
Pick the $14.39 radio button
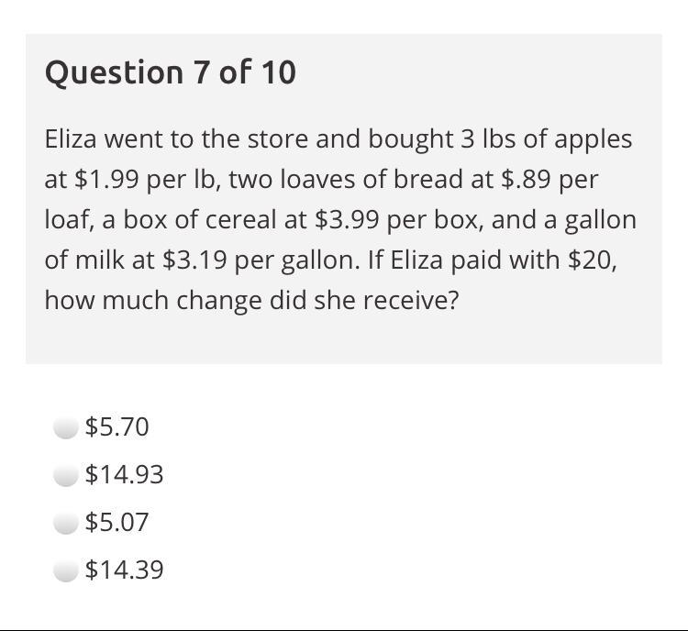[x=65, y=570]
